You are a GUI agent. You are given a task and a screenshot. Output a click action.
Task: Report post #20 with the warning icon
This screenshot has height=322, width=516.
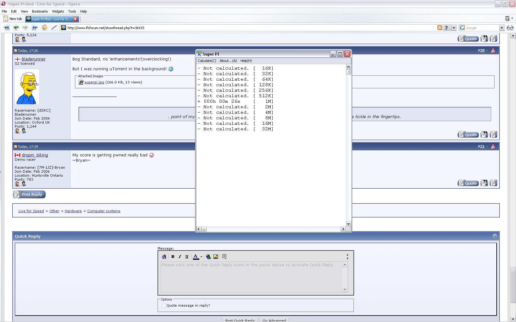(493, 51)
